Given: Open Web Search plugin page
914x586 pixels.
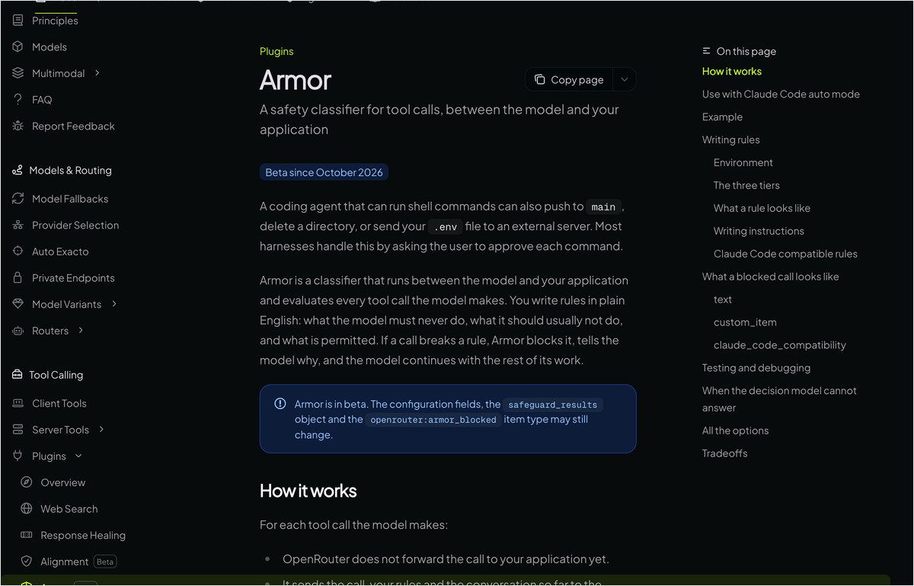Looking at the screenshot, I should click(x=69, y=509).
